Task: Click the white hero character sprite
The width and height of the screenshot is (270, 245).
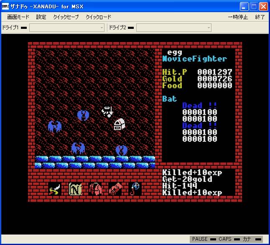Action: [107, 112]
